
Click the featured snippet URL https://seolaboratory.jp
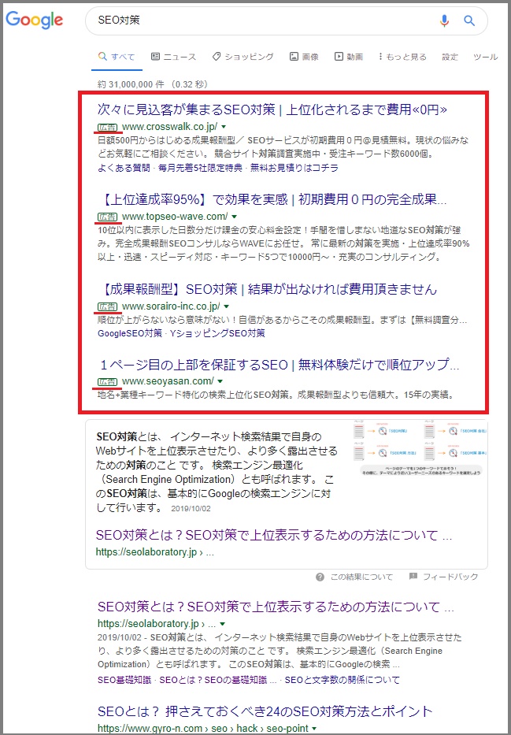154,552
